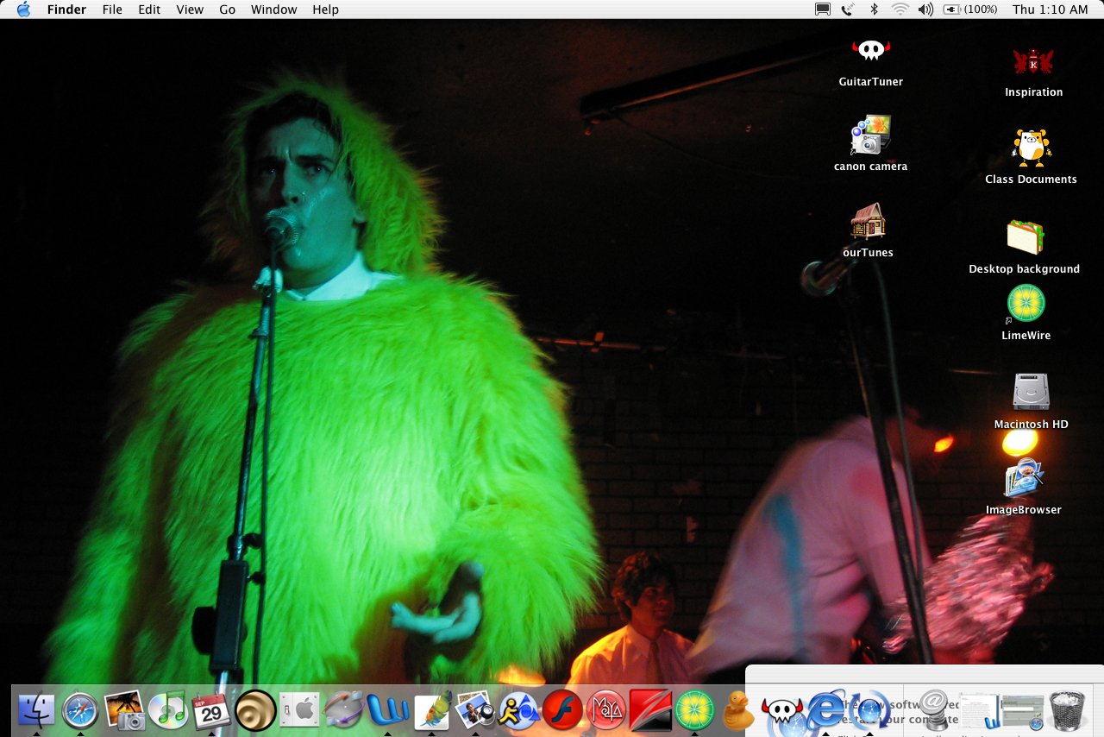The height and width of the screenshot is (737, 1104).
Task: Launch iSync from the dock
Action: click(343, 711)
